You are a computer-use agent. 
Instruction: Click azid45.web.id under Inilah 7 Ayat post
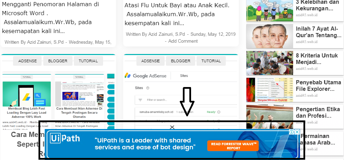point(307,42)
